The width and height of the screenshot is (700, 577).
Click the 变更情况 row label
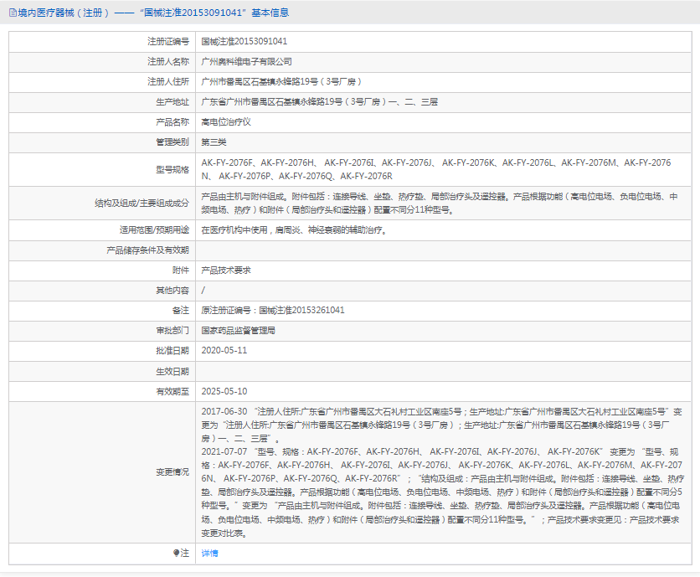pyautogui.click(x=172, y=472)
